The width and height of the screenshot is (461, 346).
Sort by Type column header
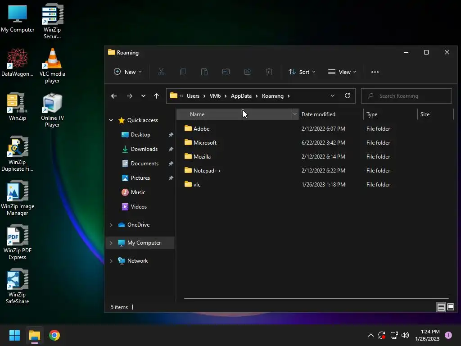click(x=390, y=114)
